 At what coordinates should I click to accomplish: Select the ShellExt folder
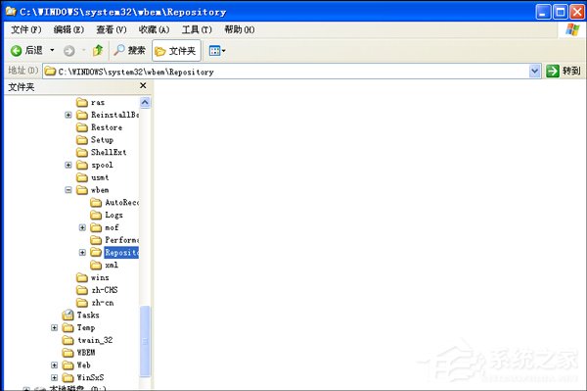[102, 152]
